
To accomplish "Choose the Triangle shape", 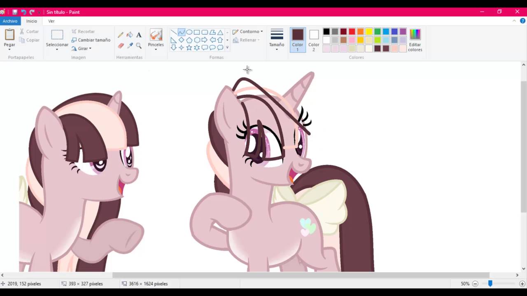I will [220, 32].
